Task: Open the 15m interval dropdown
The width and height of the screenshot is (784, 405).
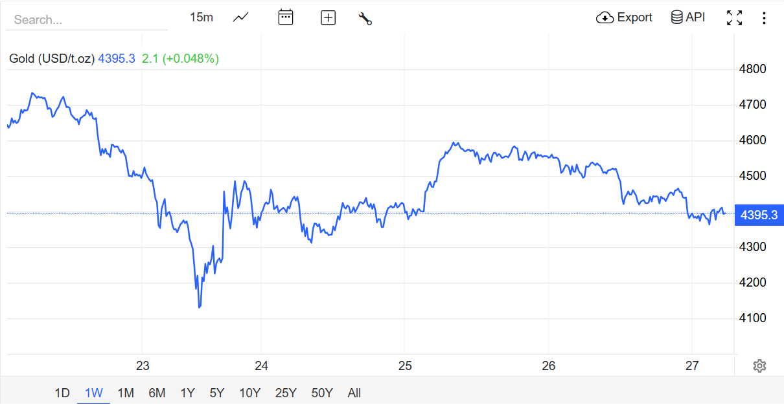Action: click(x=202, y=17)
